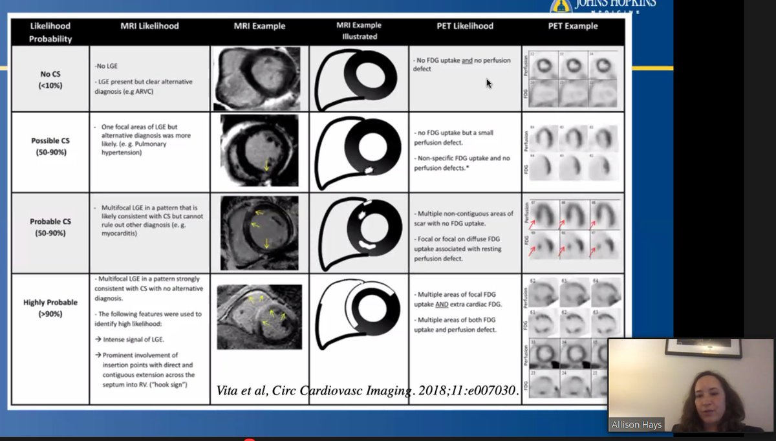Open the No CS row PET example images
Screen dimensions: 776x441
(572, 78)
